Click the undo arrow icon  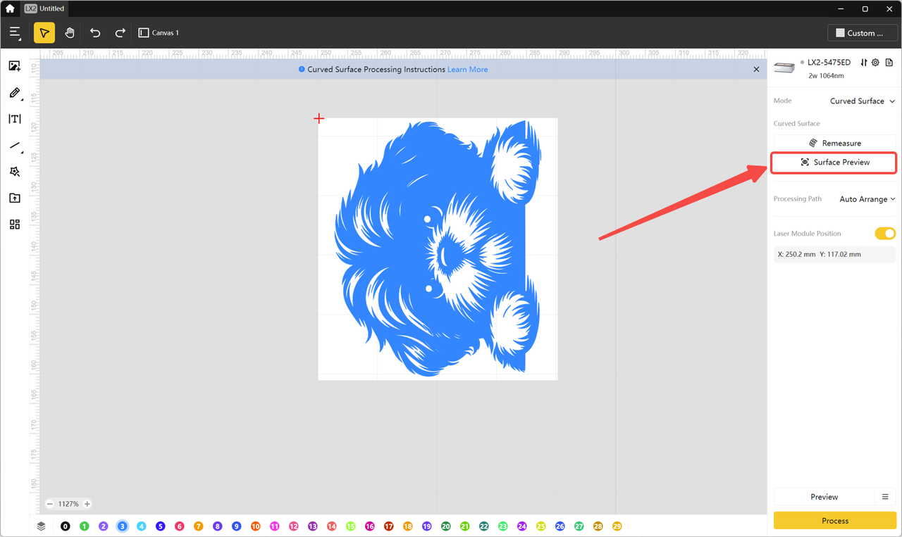pyautogui.click(x=95, y=33)
